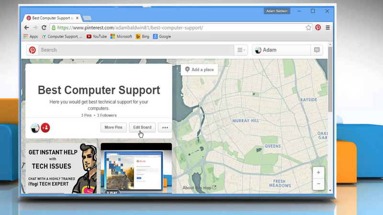Click the Pinterest logo in the search bar
Viewport: 383px width, 215px height.
point(33,50)
